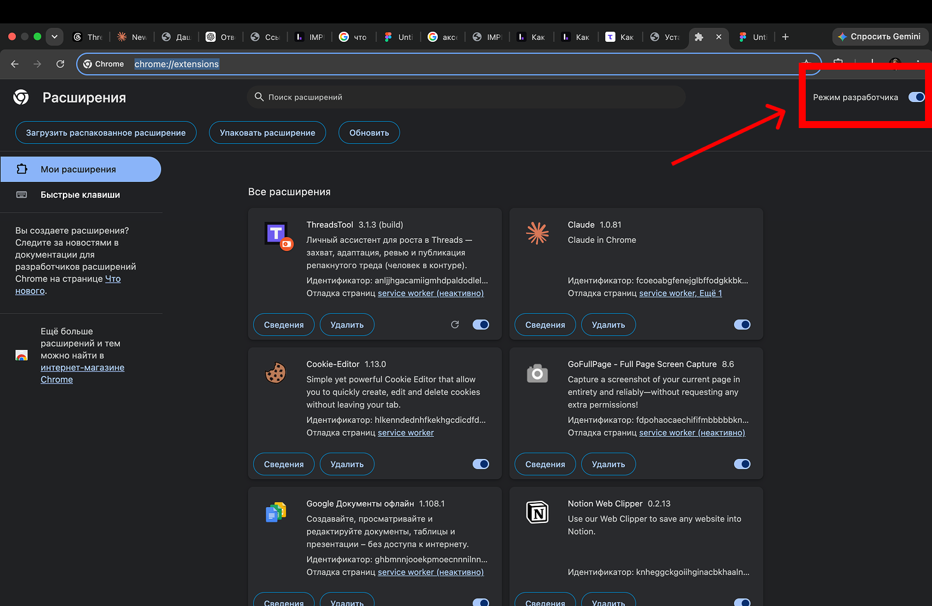Click the Notion Web Clipper icon
The height and width of the screenshot is (606, 932).
(x=537, y=512)
